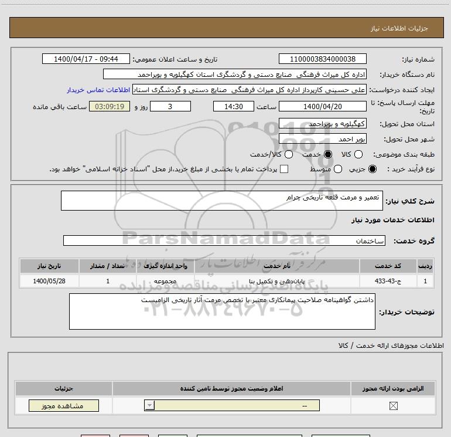Select the متوسط purchase type radio
Viewport: 451px width, 437px height.
pos(338,169)
